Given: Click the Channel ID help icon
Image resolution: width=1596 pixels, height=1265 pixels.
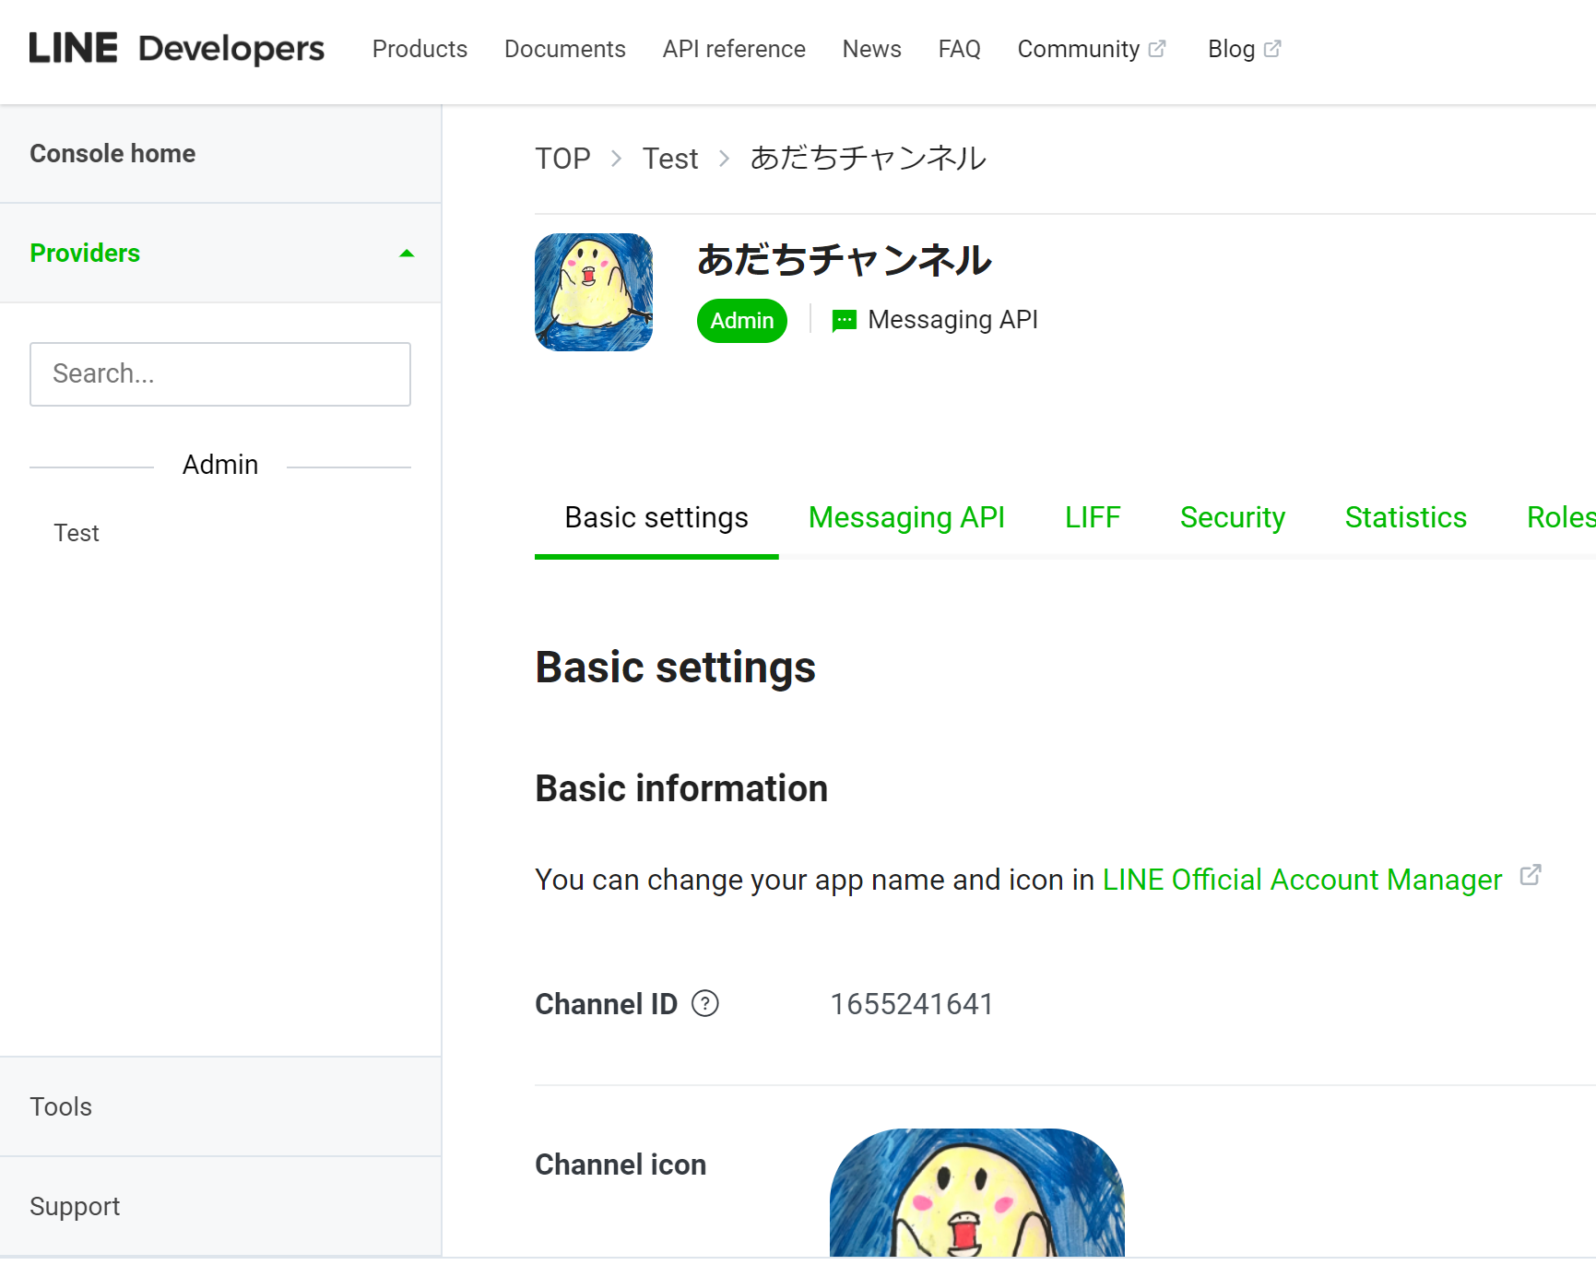Looking at the screenshot, I should tap(705, 1003).
